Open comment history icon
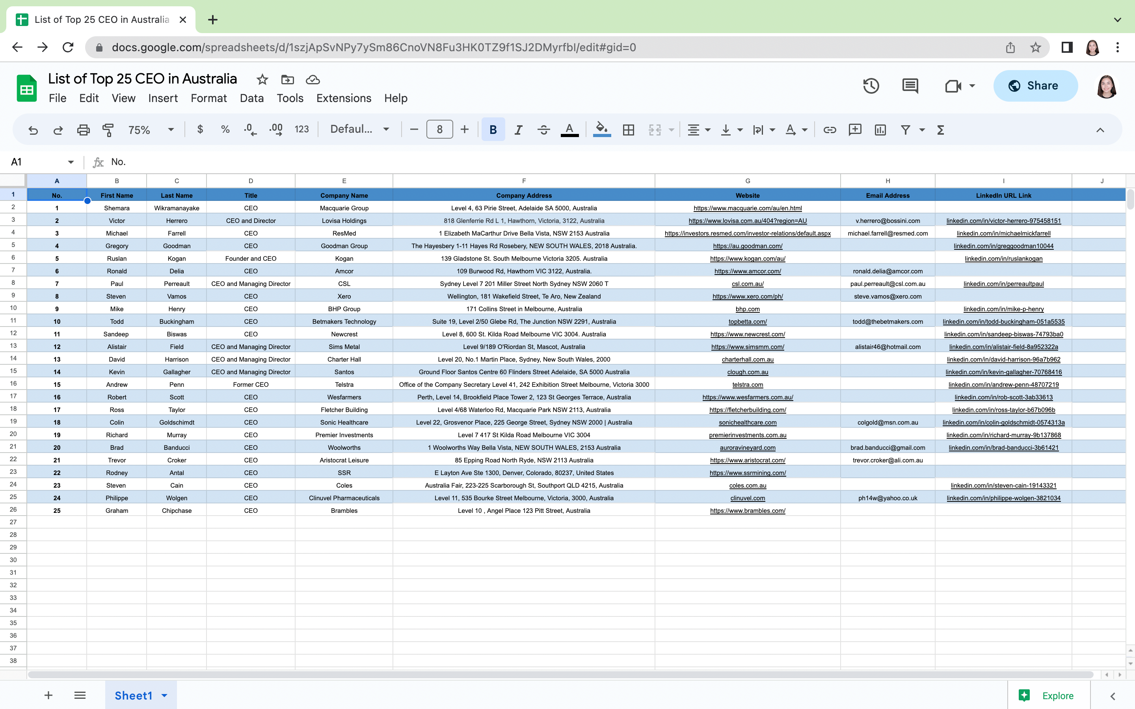Image resolution: width=1135 pixels, height=709 pixels. [910, 86]
